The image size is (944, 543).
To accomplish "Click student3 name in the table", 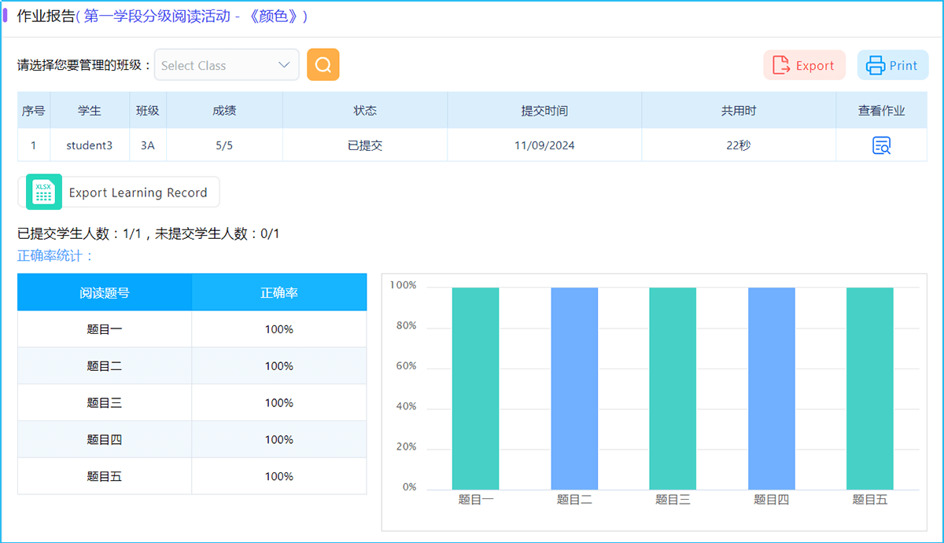I will point(89,145).
